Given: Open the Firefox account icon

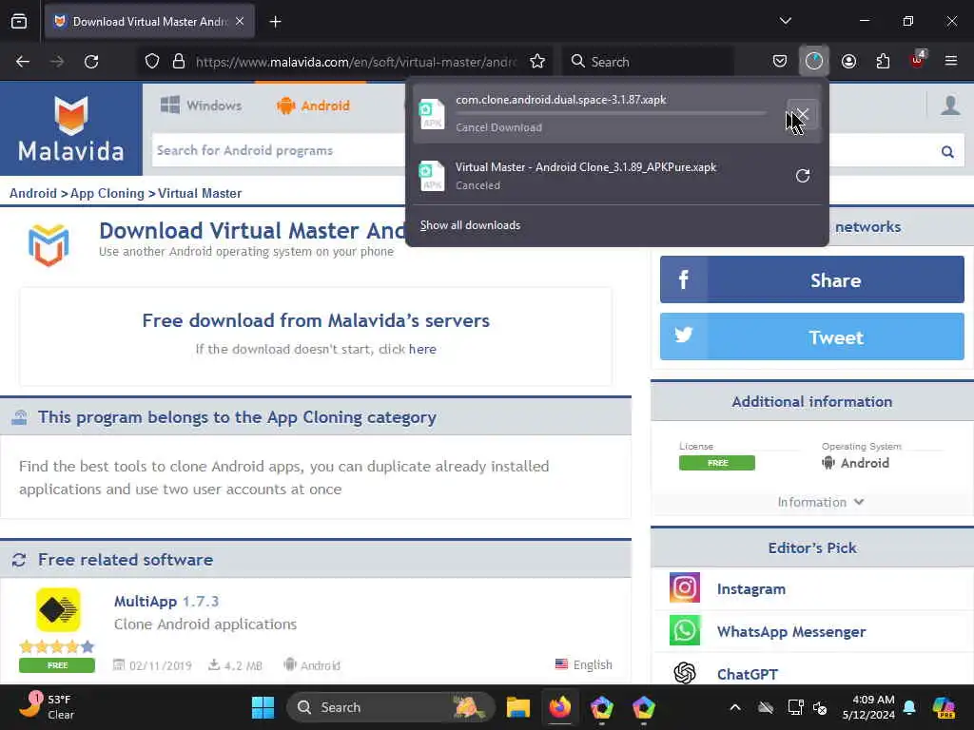Looking at the screenshot, I should click(848, 61).
